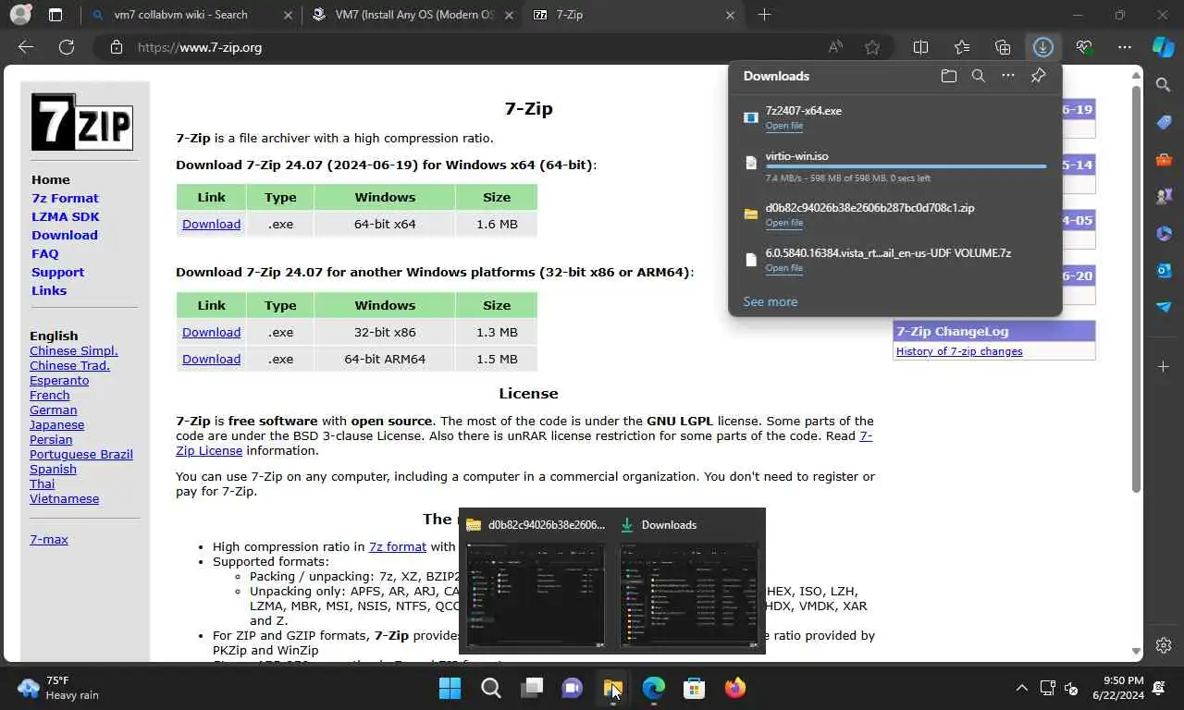Open 7z Format navigation link
This screenshot has width=1184, height=710.
tap(65, 198)
